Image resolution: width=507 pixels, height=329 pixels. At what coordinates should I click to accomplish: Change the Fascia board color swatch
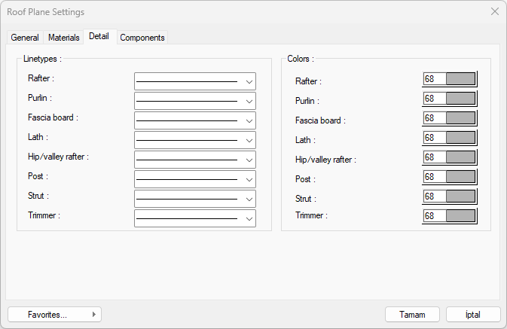(460, 118)
